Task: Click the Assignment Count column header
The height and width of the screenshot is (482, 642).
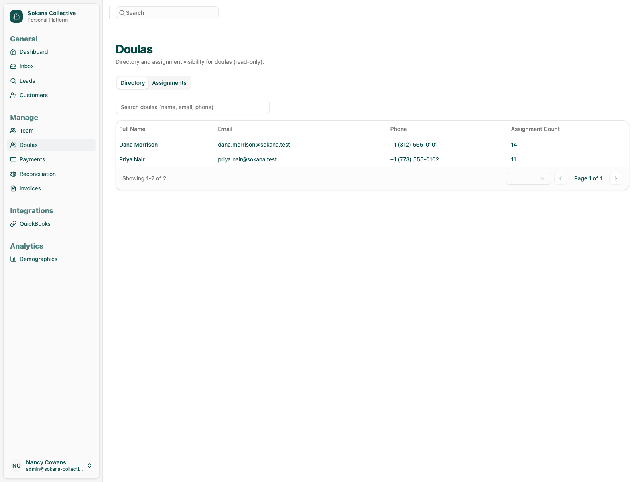Action: pyautogui.click(x=535, y=129)
